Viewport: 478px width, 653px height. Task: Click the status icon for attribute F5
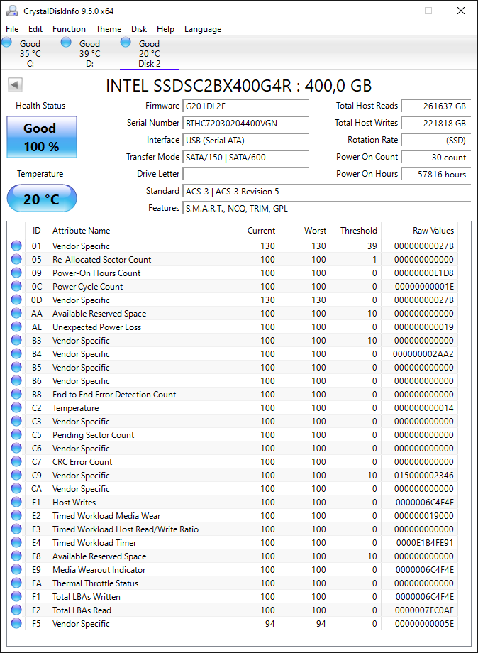[x=16, y=623]
